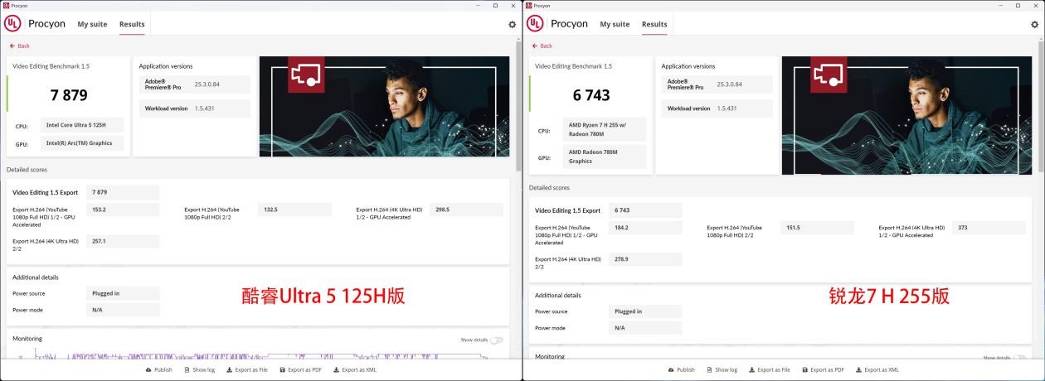Select Results tab in left window
This screenshot has height=381, width=1045.
point(132,24)
